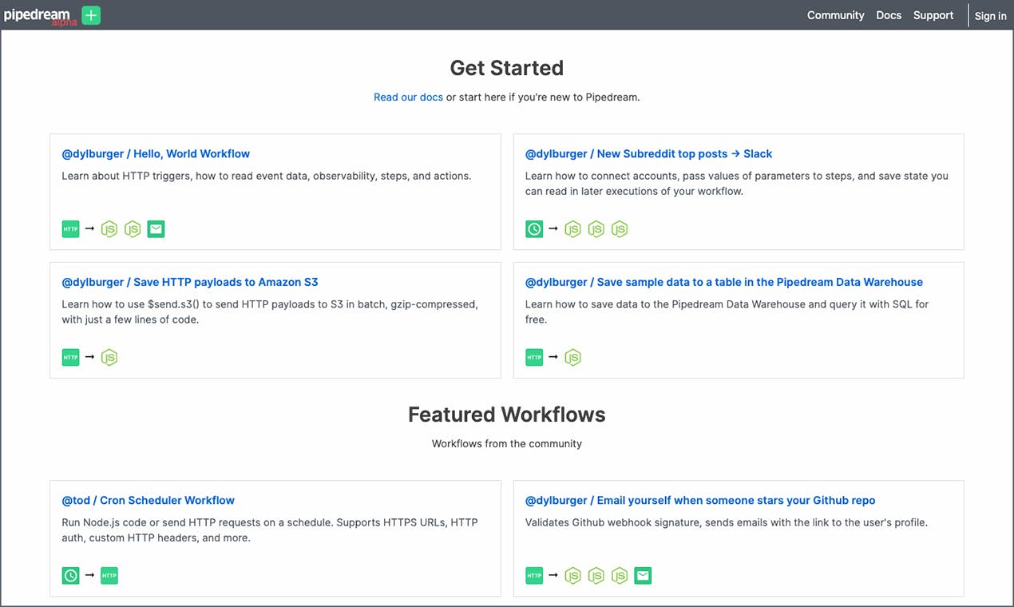Select first Node.js step icon in Hello, World card

coord(109,229)
